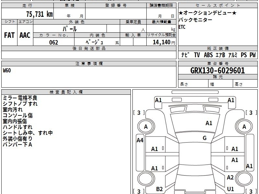Click TV in equipment list

pyautogui.click(x=197, y=55)
